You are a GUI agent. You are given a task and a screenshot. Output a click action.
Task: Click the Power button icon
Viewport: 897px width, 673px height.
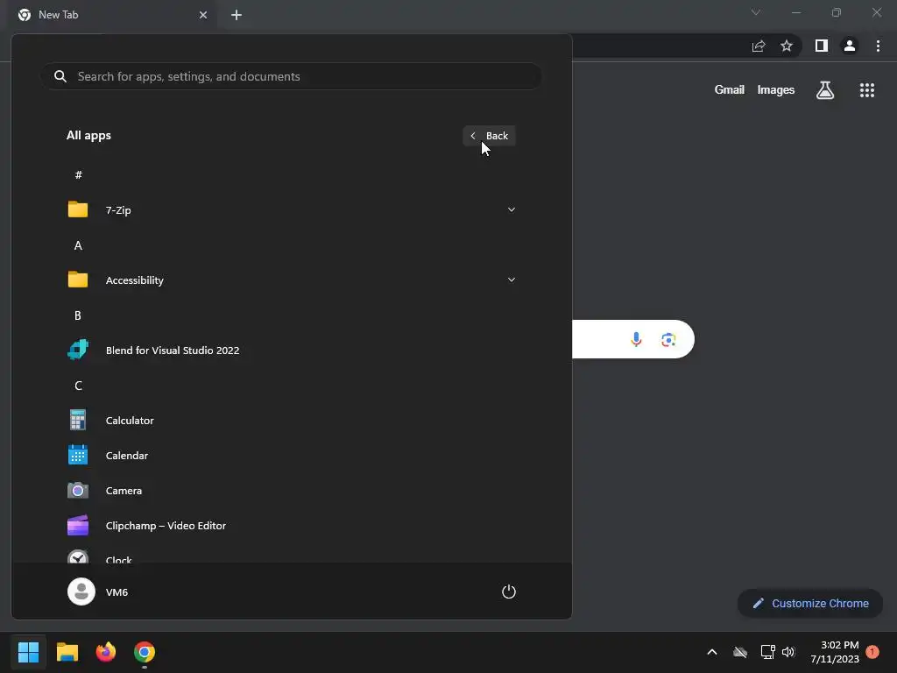509,592
